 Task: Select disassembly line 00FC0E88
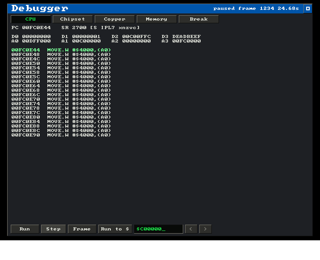[61, 126]
